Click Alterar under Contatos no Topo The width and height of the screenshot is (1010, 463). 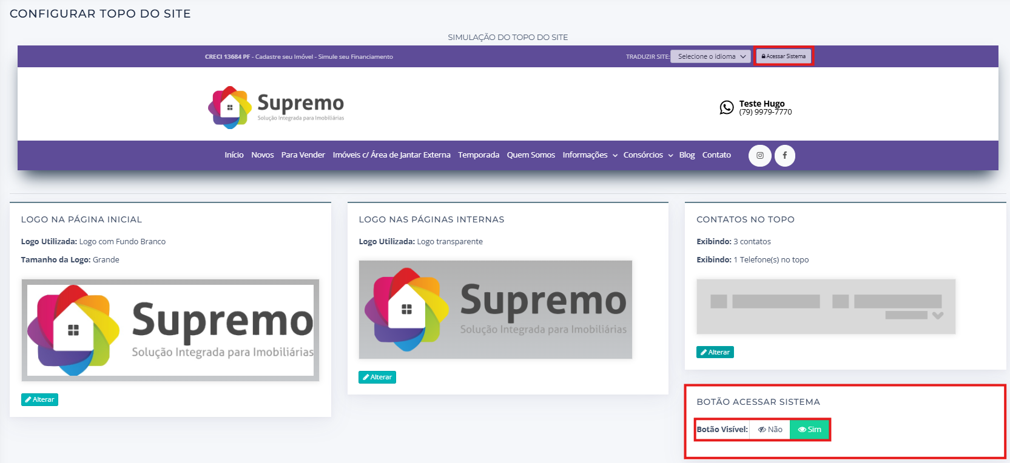[715, 352]
